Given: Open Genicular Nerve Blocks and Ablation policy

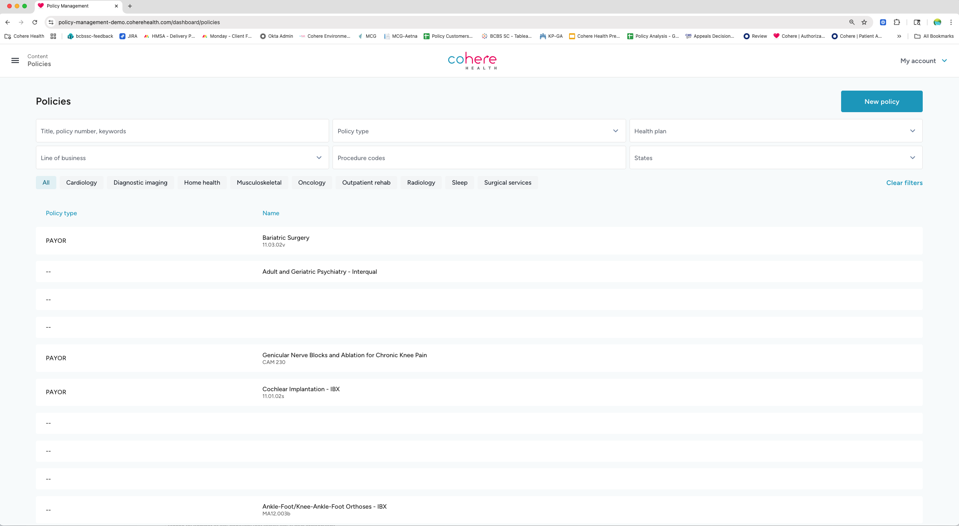Looking at the screenshot, I should tap(479, 358).
